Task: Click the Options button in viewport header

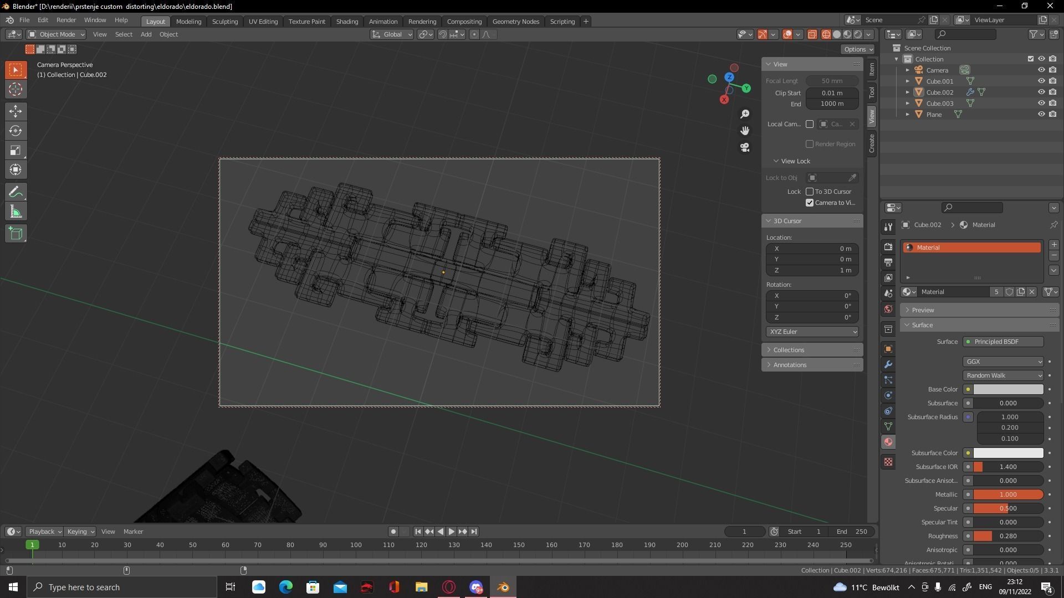Action: tap(858, 49)
